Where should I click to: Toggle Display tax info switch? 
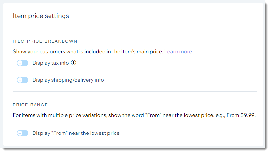tap(22, 63)
